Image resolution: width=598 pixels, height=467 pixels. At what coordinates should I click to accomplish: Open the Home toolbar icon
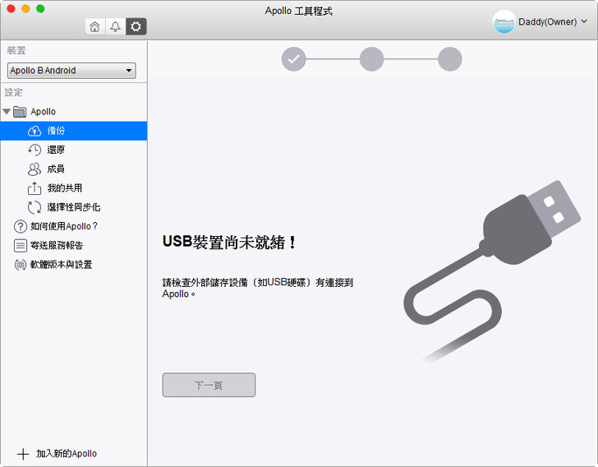pyautogui.click(x=95, y=26)
